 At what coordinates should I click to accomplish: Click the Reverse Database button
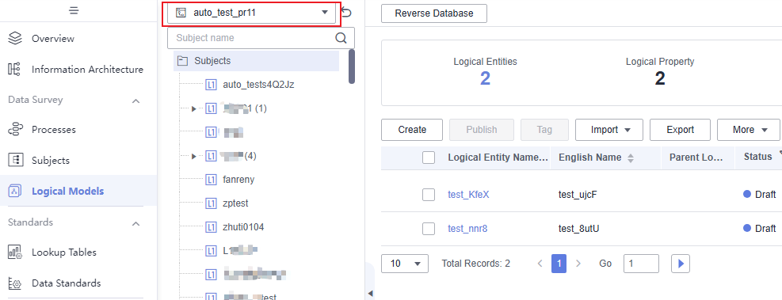434,13
